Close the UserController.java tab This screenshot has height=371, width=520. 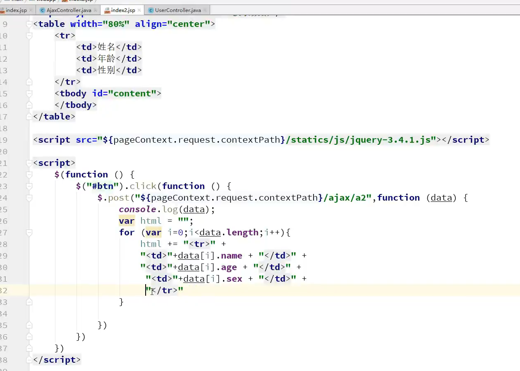pyautogui.click(x=205, y=10)
